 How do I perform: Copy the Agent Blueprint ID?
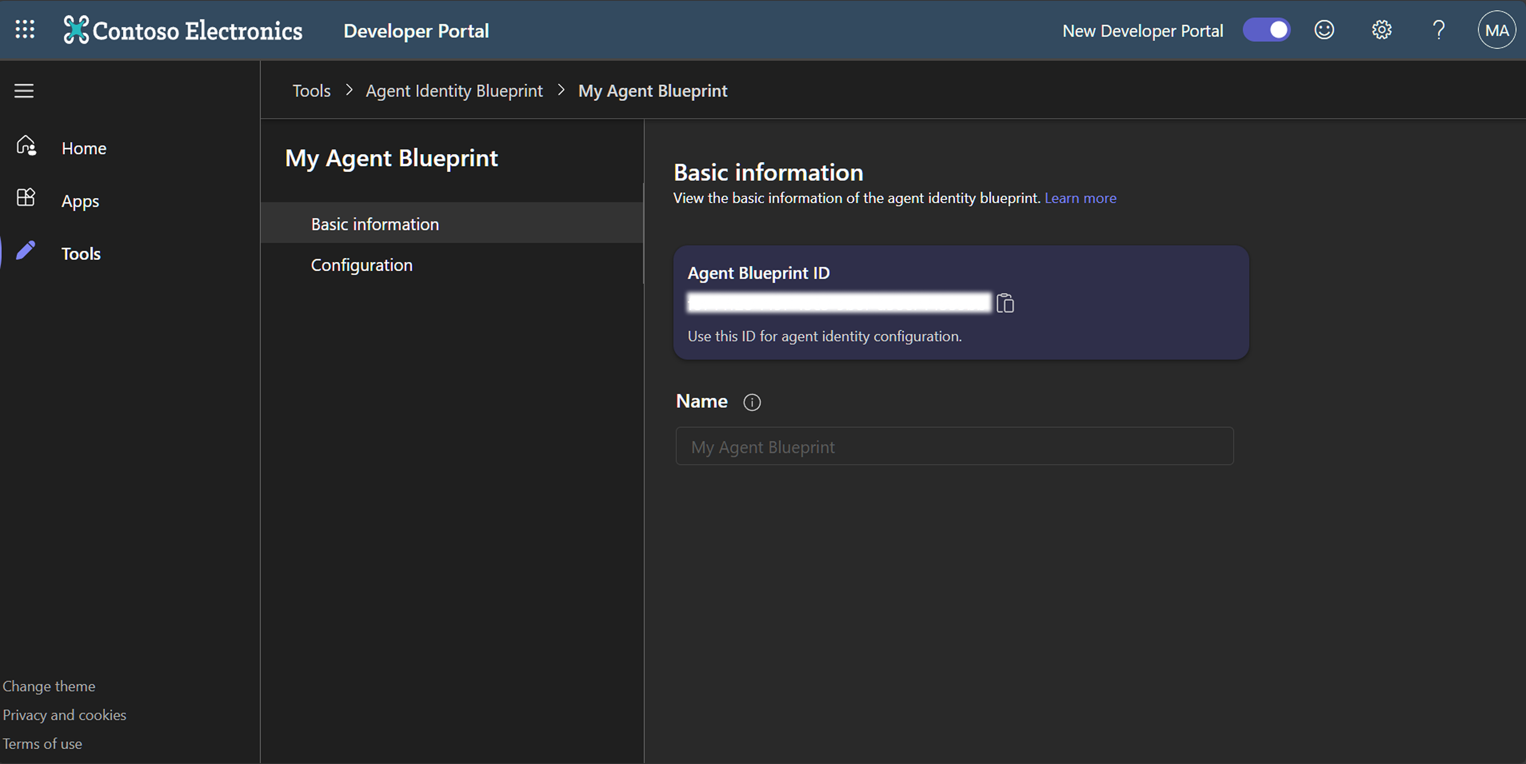(x=1005, y=303)
